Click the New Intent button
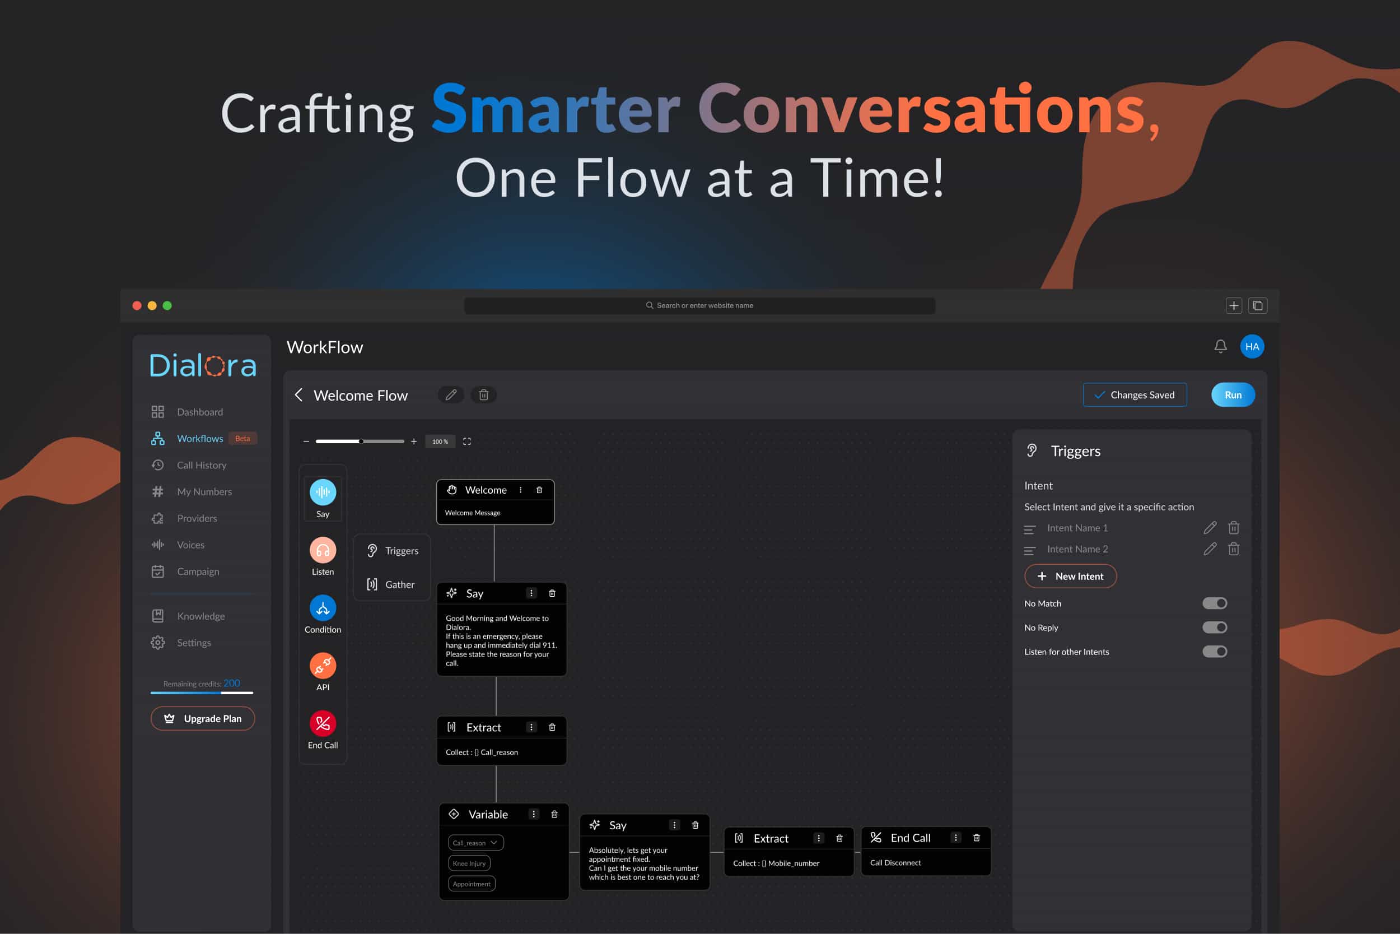The image size is (1400, 934). [1070, 576]
